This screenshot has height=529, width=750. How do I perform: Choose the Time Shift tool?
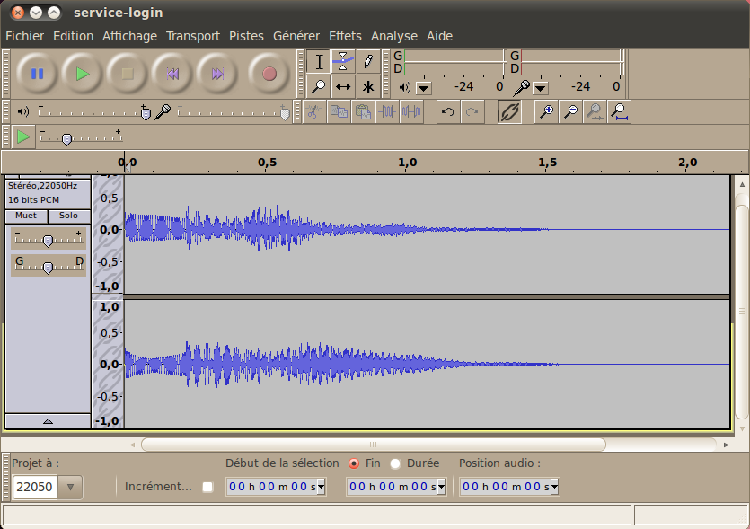tap(343, 87)
